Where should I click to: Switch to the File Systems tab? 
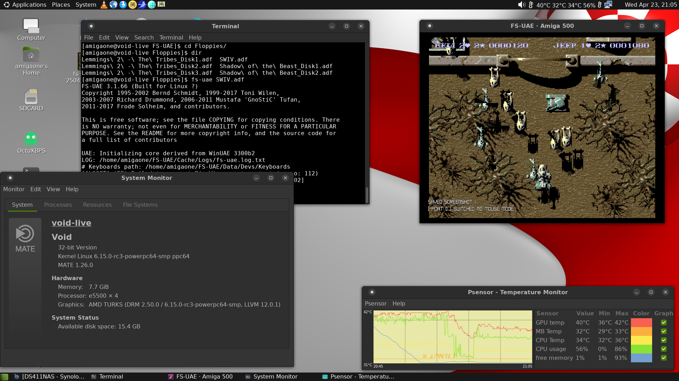click(140, 205)
